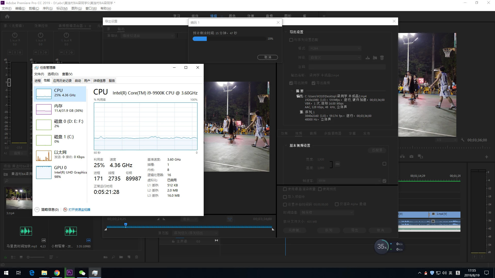The image size is (495, 278).
Task: Click the Home icon in Premiere
Action: point(7,16)
